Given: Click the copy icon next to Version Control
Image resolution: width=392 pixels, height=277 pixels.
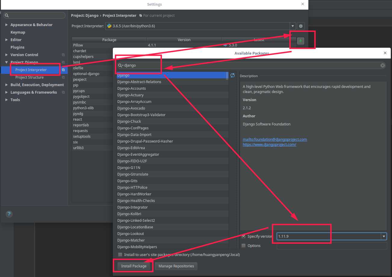Looking at the screenshot, I should 63,55.
